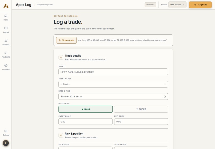This screenshot has width=215, height=149.
Task: Click the Apex Log title text
Action: click(x=23, y=5)
